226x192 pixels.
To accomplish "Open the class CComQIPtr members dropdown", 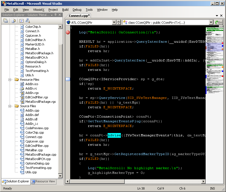I will click(211, 22).
